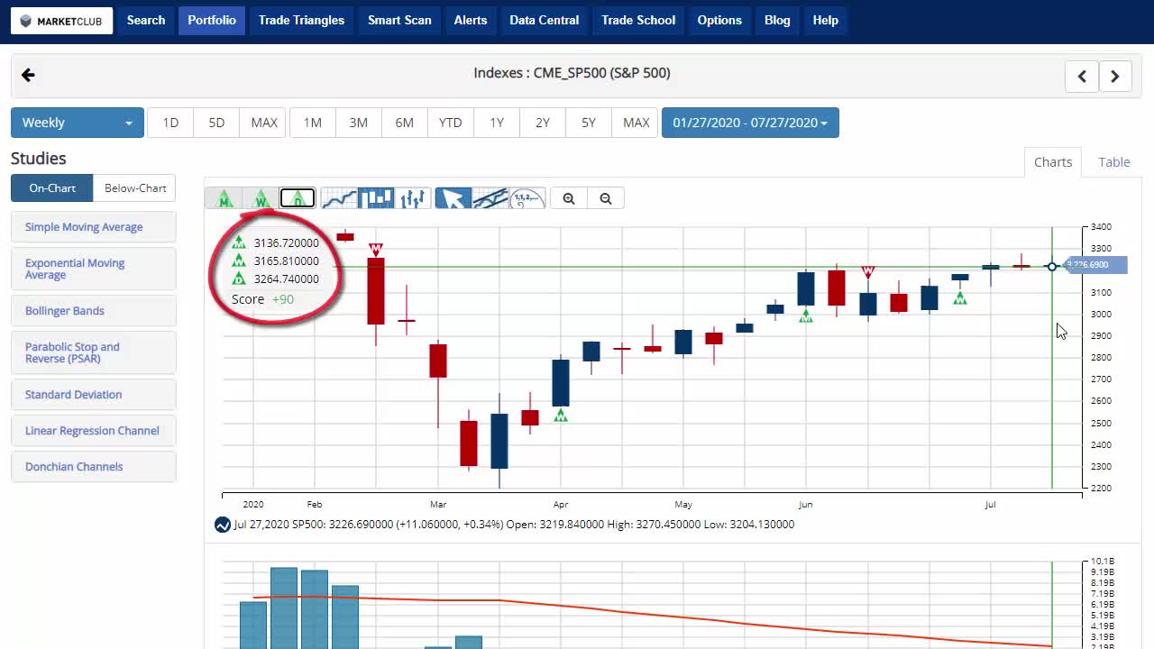Add Bollinger Bands study
The image size is (1154, 649).
94,311
